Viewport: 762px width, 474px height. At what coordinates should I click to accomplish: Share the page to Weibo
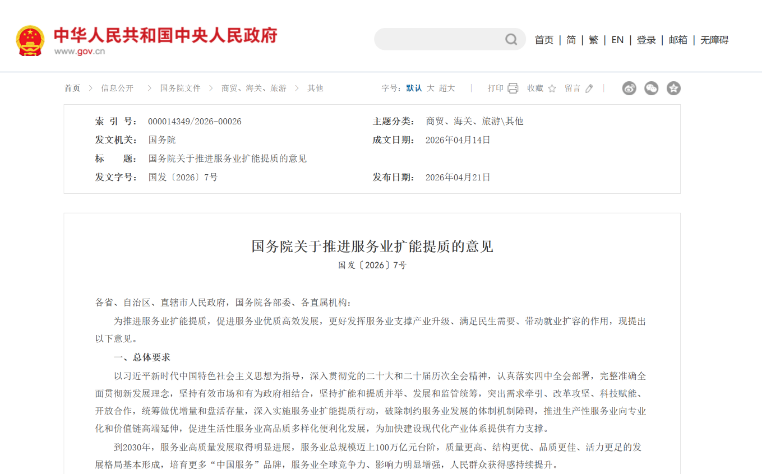pos(629,88)
